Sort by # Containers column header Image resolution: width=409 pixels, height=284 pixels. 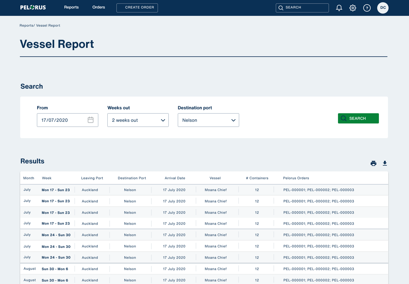pyautogui.click(x=257, y=178)
